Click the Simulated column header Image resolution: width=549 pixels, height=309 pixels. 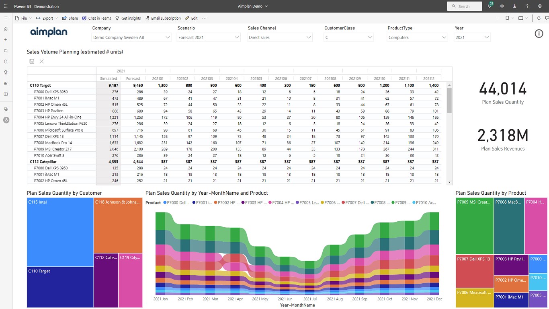point(109,78)
